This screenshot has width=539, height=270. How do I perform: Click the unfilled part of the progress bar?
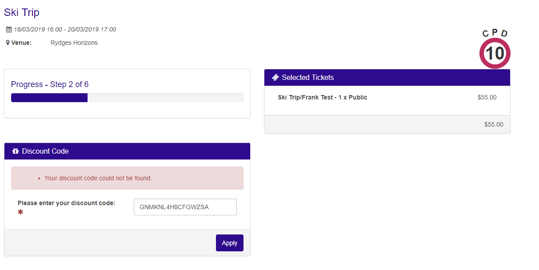pos(165,98)
